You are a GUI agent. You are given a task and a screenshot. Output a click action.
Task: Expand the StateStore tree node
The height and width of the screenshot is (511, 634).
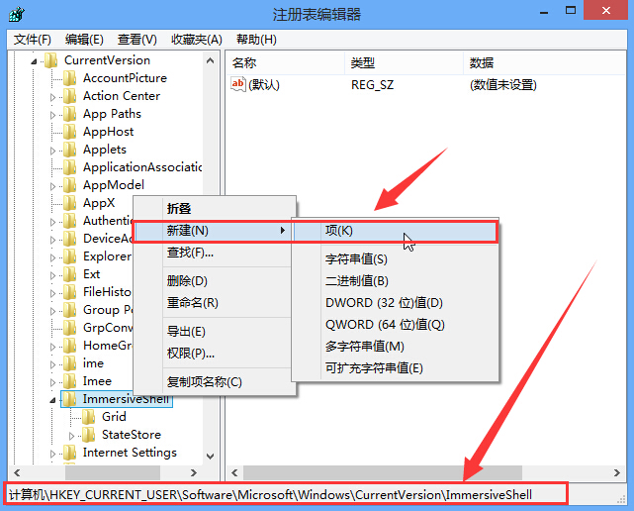tap(72, 435)
